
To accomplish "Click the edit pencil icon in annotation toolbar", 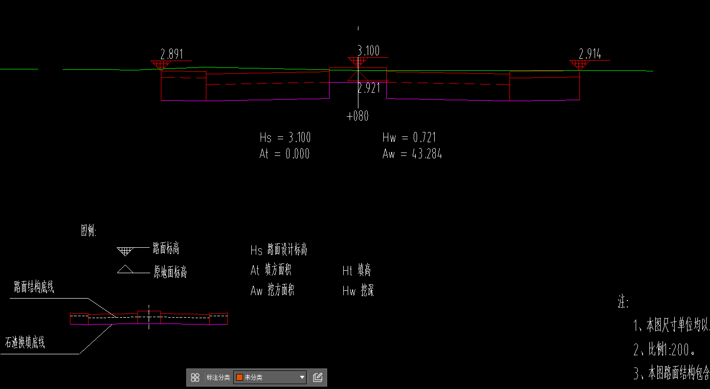I will pyautogui.click(x=318, y=377).
